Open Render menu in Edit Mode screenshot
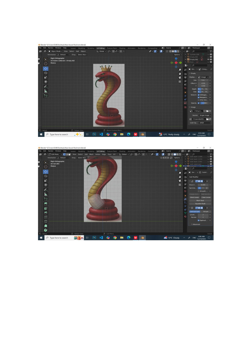Screen dimensions: 252x337 51,151
